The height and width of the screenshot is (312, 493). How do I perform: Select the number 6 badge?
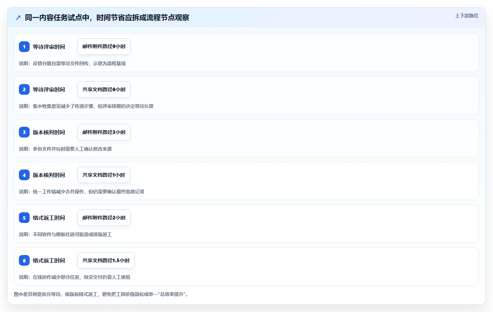pyautogui.click(x=24, y=260)
